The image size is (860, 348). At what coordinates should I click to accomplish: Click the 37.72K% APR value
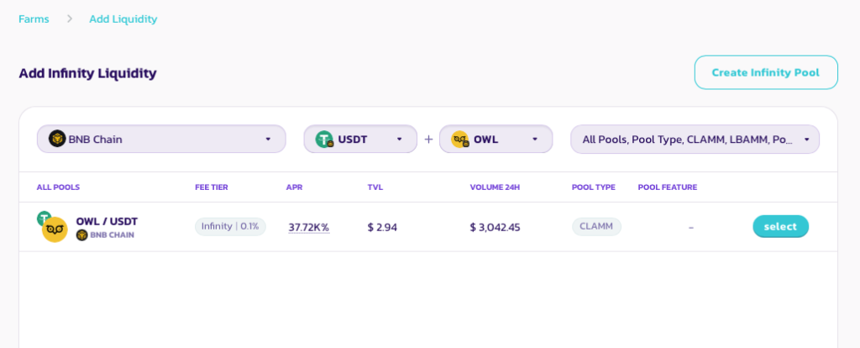(x=308, y=227)
